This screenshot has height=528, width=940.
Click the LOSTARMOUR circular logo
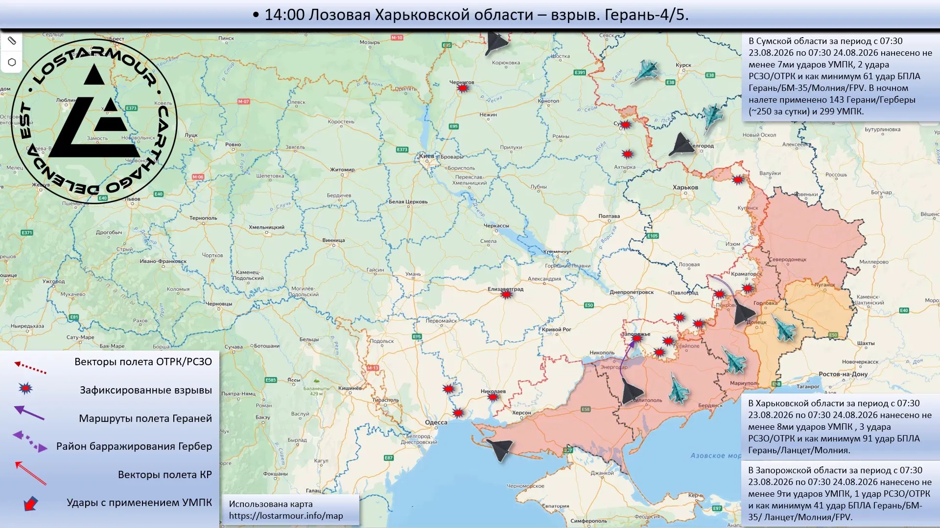94,121
